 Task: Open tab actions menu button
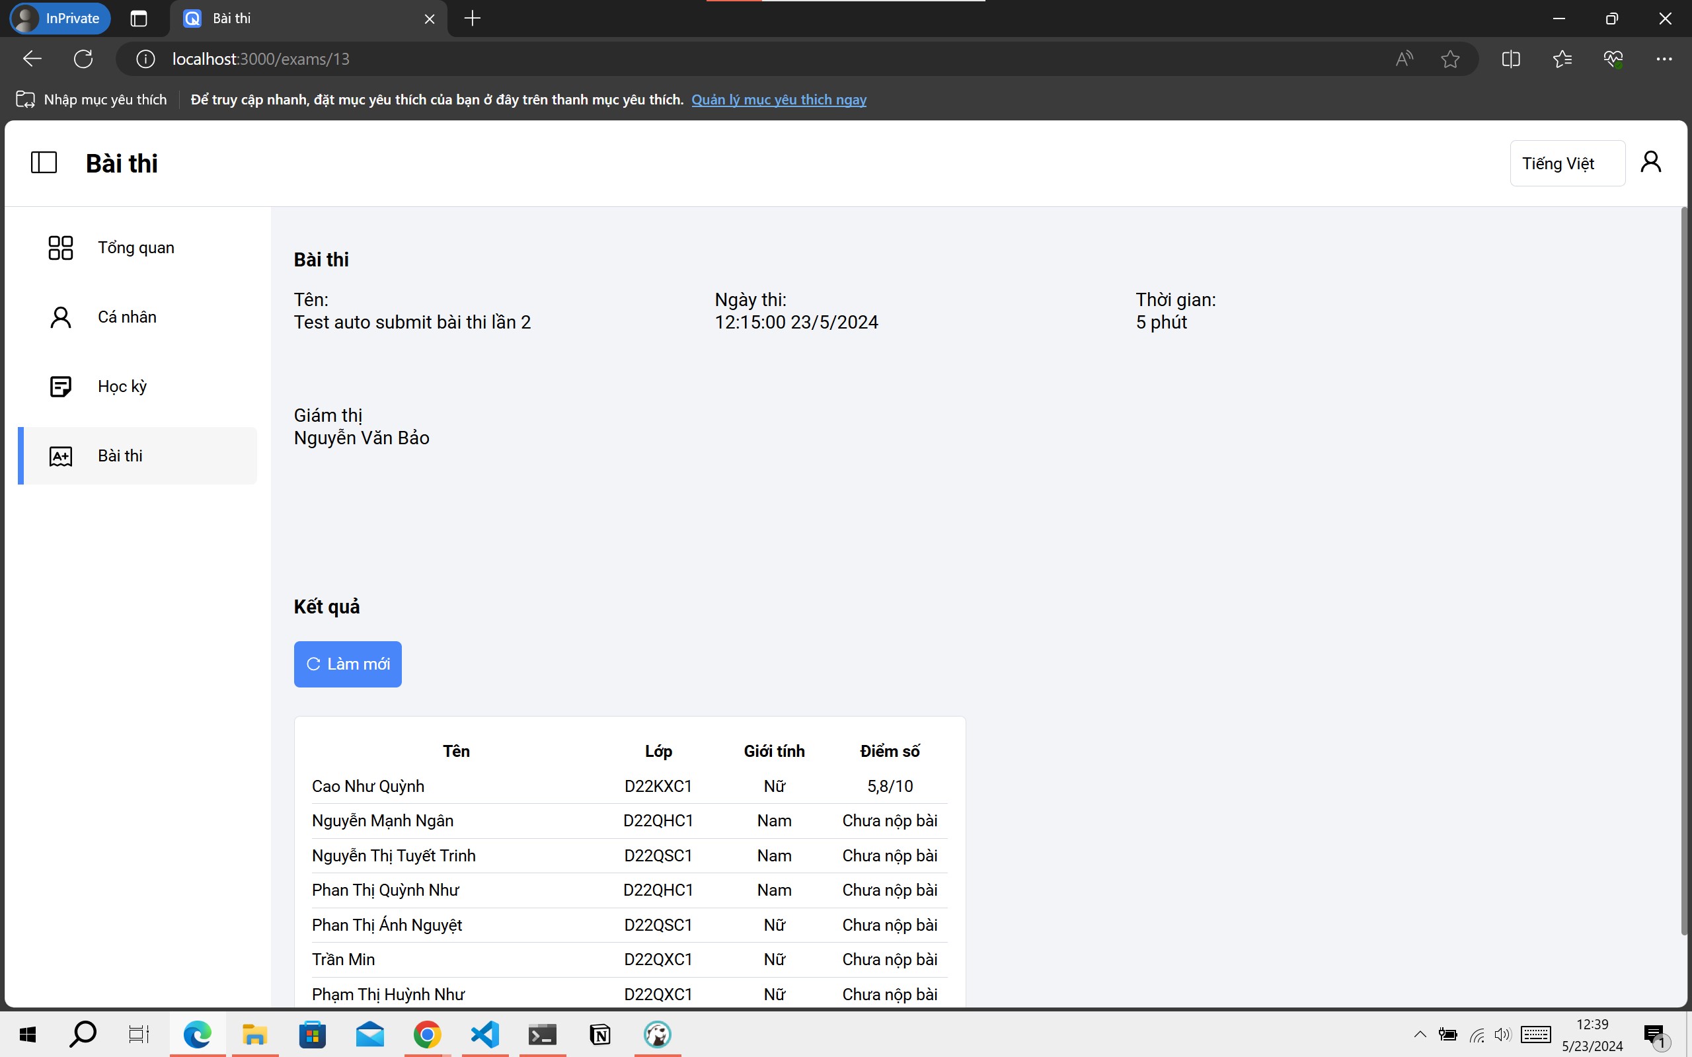pos(138,19)
